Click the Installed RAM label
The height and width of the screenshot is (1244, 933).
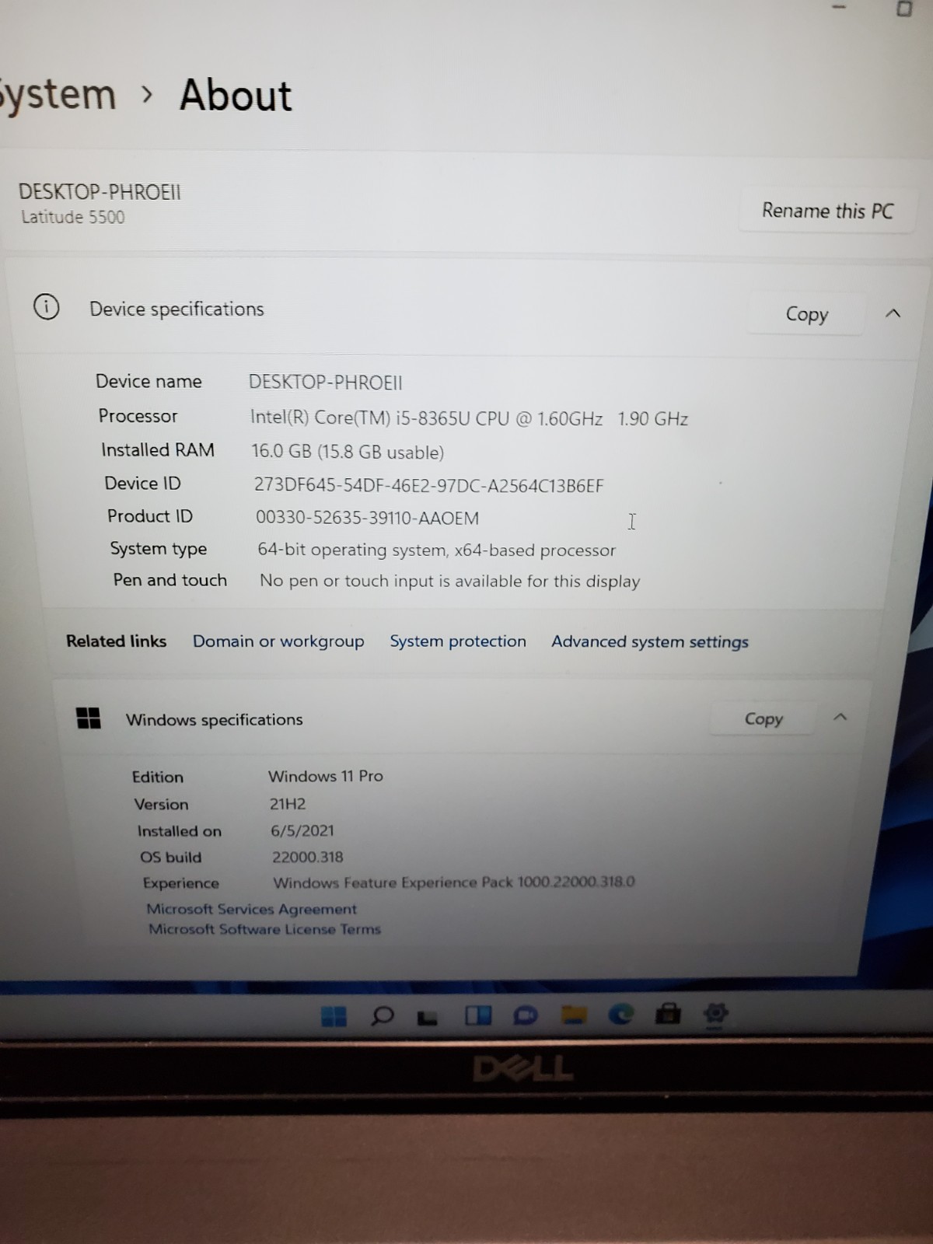158,450
